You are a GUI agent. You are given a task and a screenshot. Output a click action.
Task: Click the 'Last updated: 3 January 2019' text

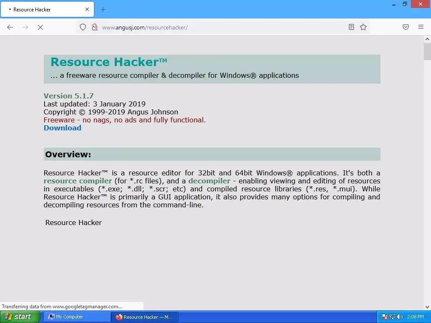[95, 104]
